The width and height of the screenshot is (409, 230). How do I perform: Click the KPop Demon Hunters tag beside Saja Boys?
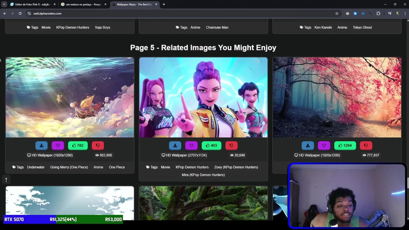point(73,27)
